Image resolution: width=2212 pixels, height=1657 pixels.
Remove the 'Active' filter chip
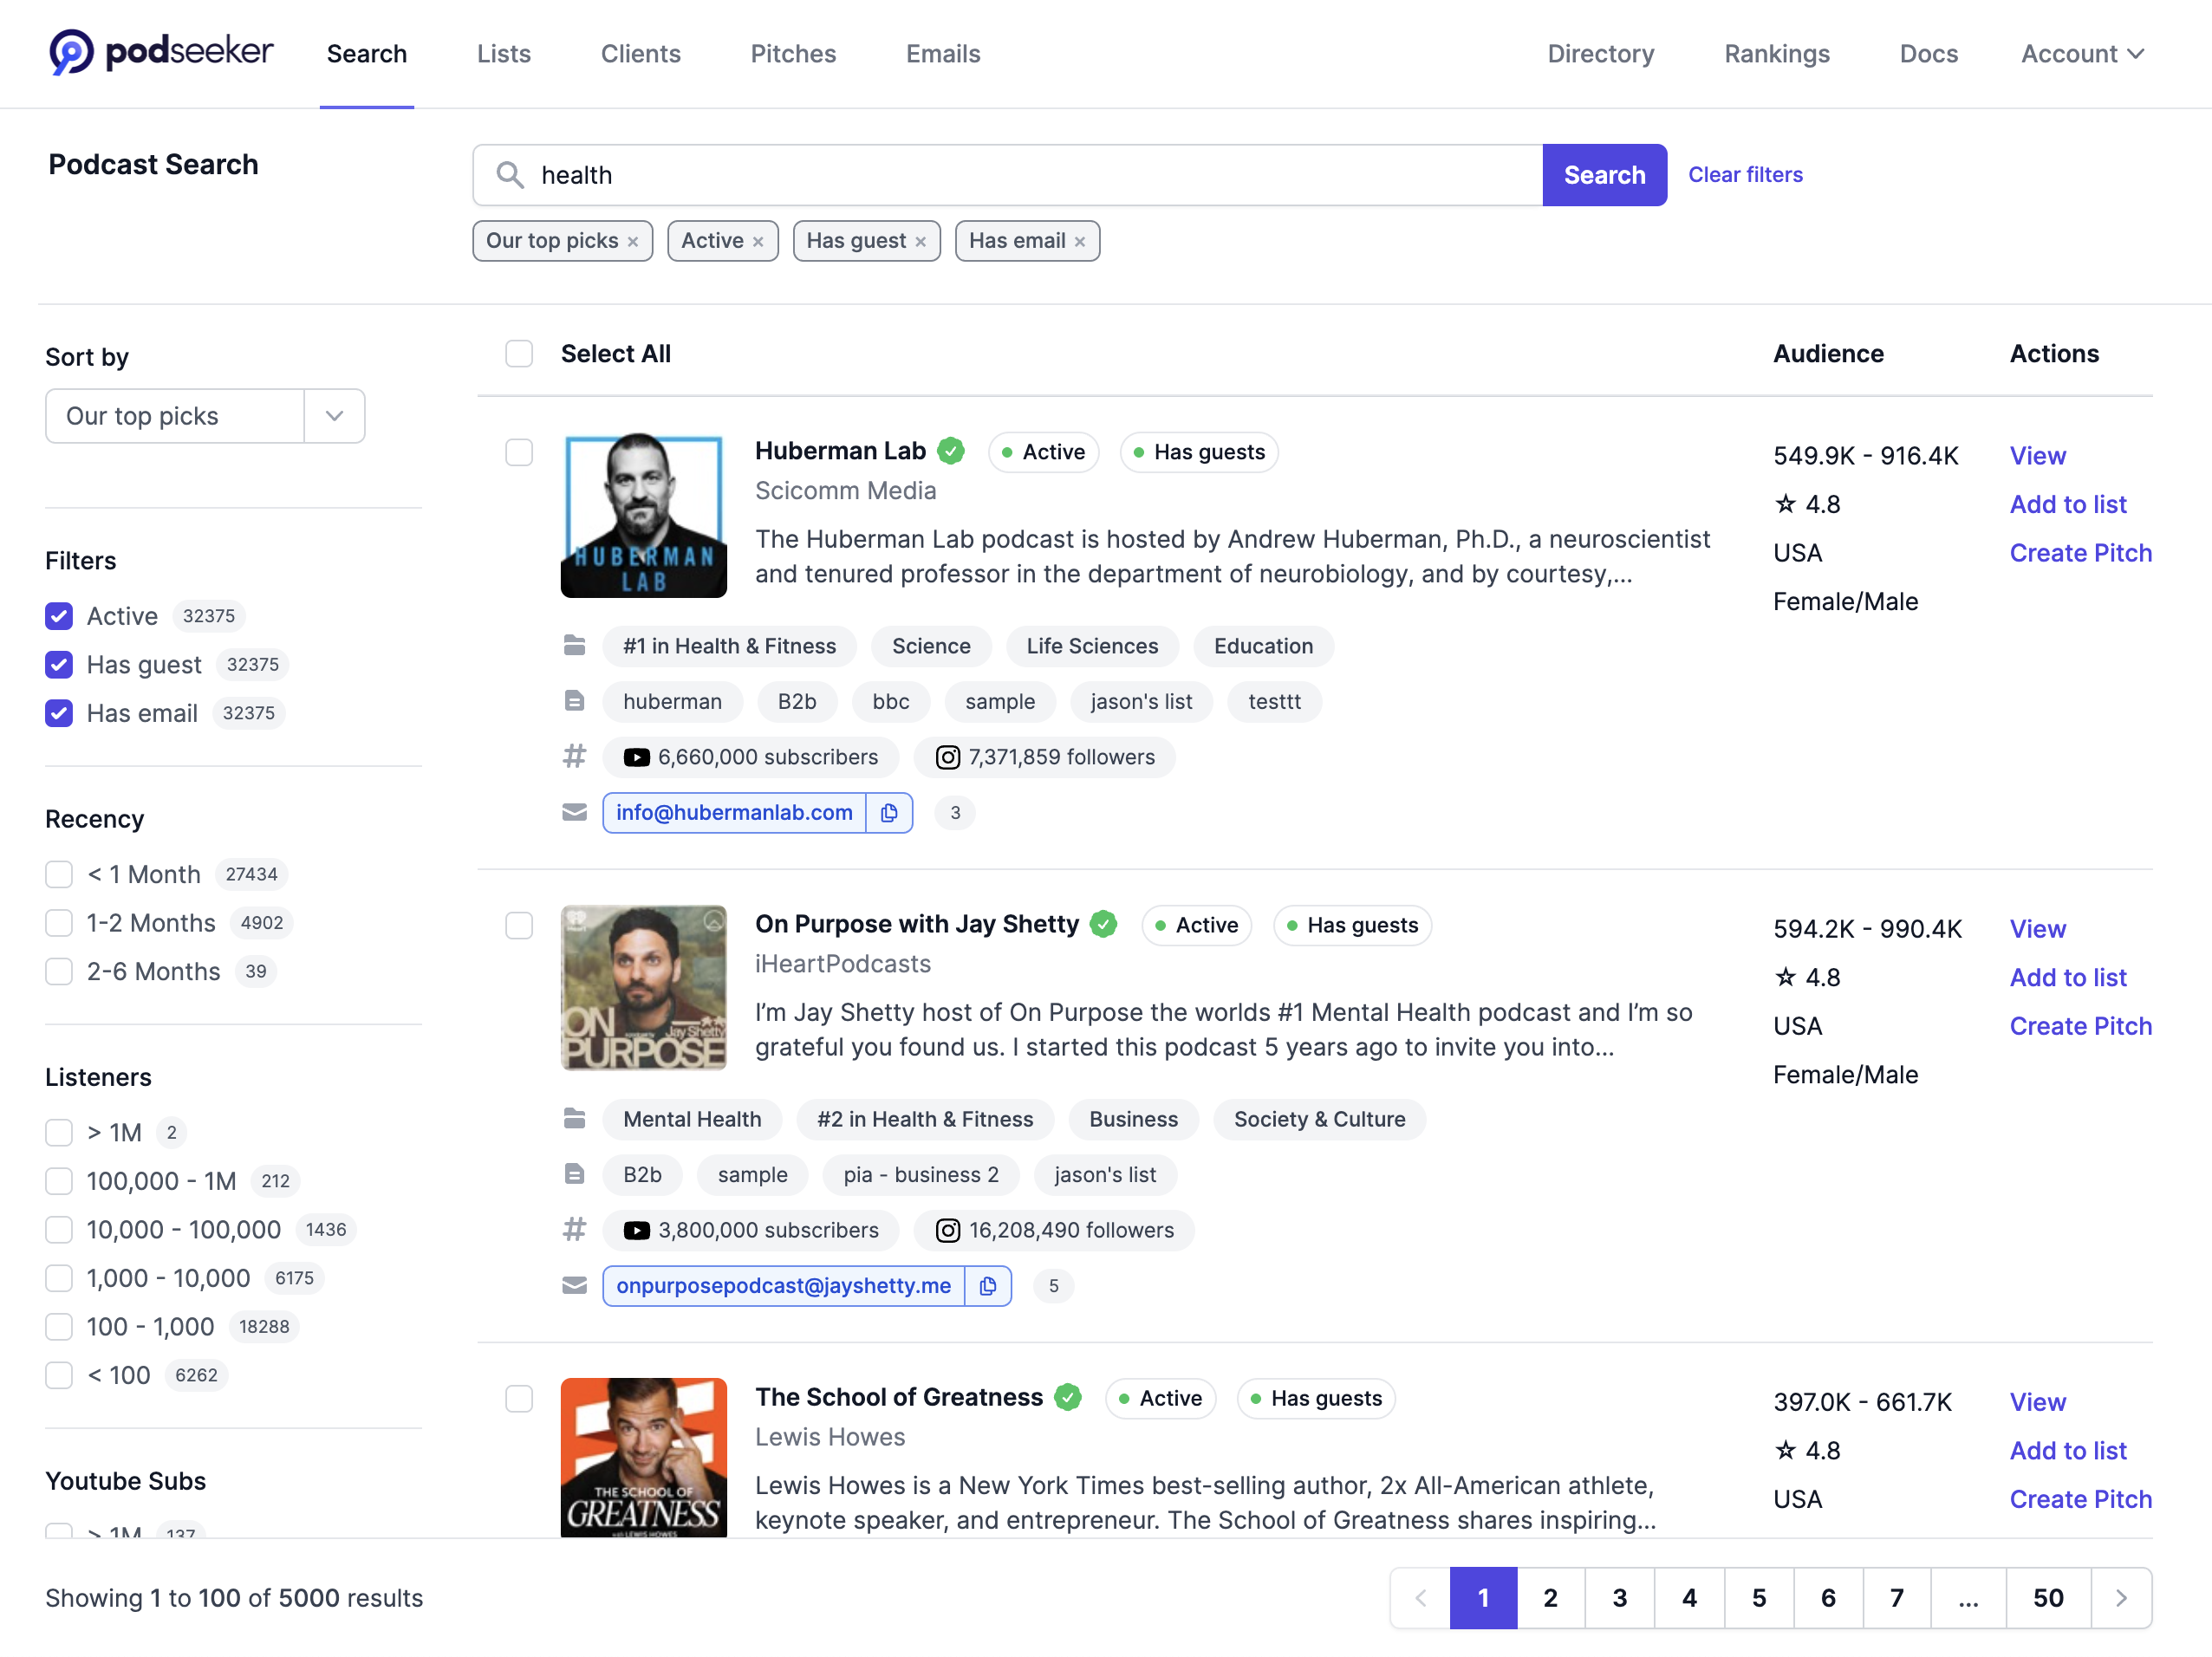pos(758,242)
